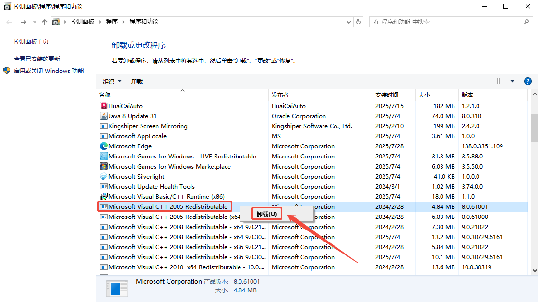The width and height of the screenshot is (538, 302).
Task: Click the Games for Windows Marketplace icon
Action: pos(103,167)
